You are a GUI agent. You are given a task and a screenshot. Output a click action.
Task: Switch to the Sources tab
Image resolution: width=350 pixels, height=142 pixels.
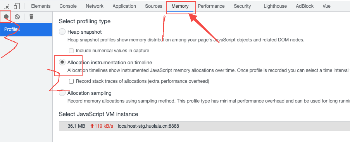153,6
